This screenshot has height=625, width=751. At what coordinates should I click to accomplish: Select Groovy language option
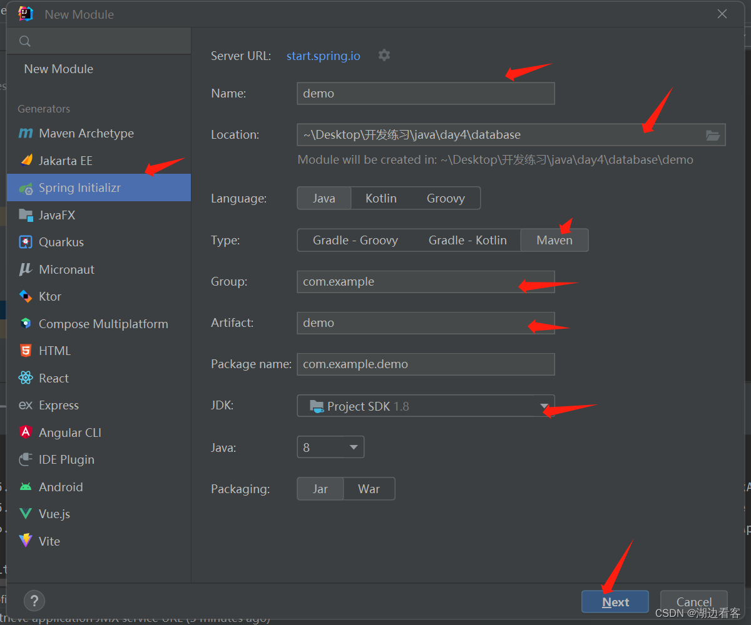pyautogui.click(x=446, y=198)
